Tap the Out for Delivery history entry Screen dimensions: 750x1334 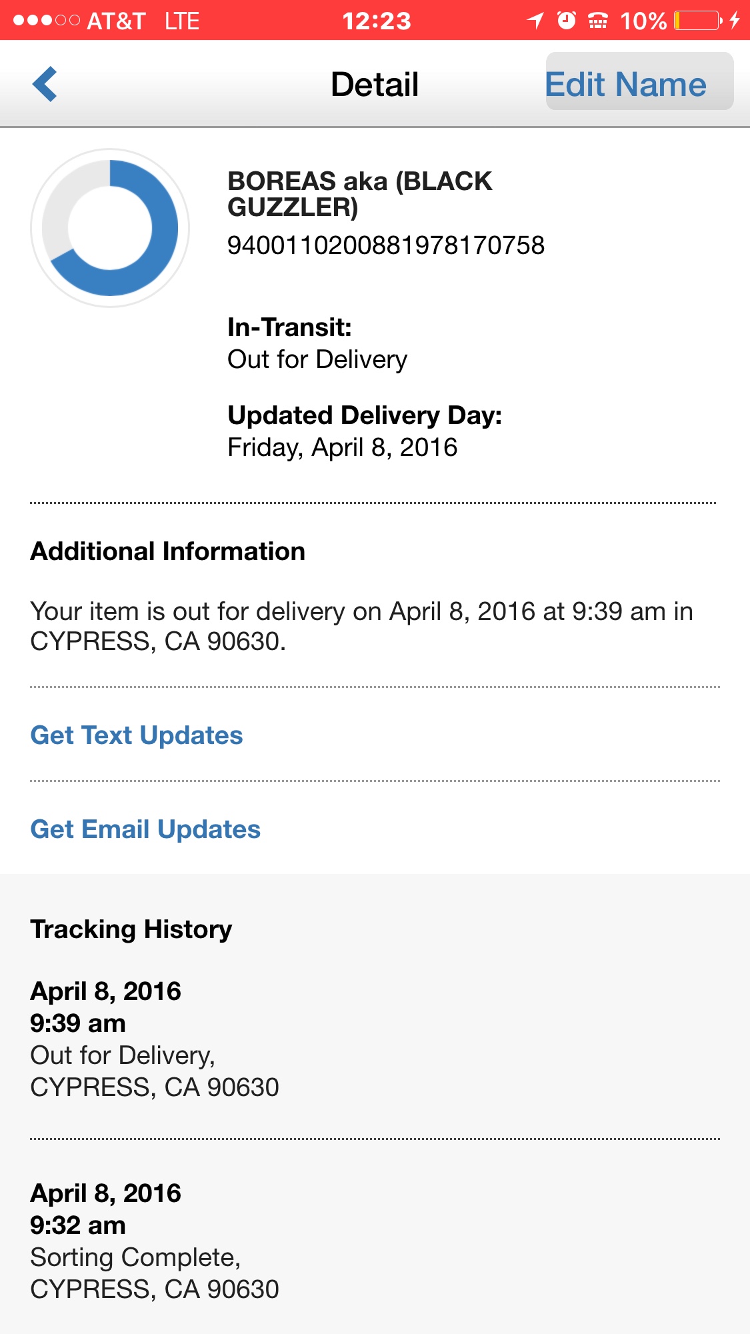click(x=155, y=1039)
